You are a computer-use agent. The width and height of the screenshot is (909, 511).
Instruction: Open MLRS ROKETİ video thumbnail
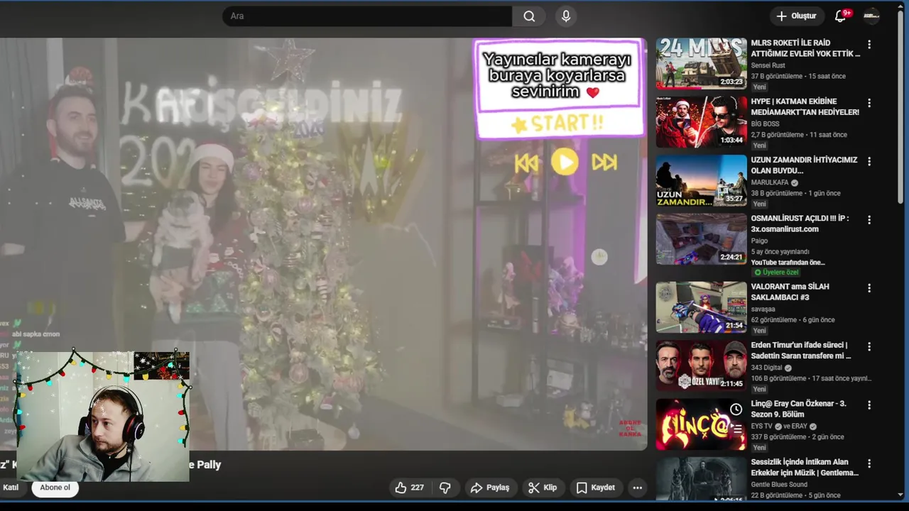(x=701, y=63)
